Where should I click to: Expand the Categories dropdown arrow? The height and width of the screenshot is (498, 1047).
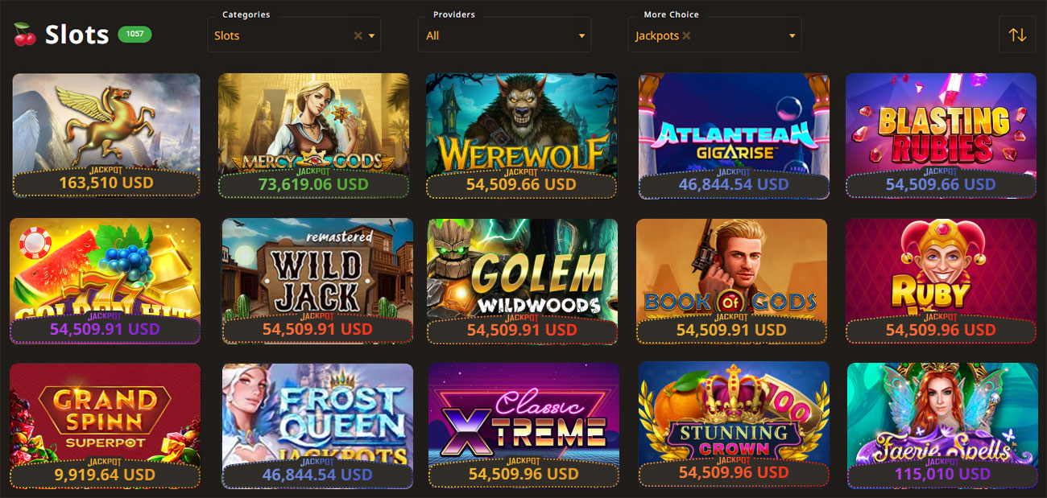372,35
